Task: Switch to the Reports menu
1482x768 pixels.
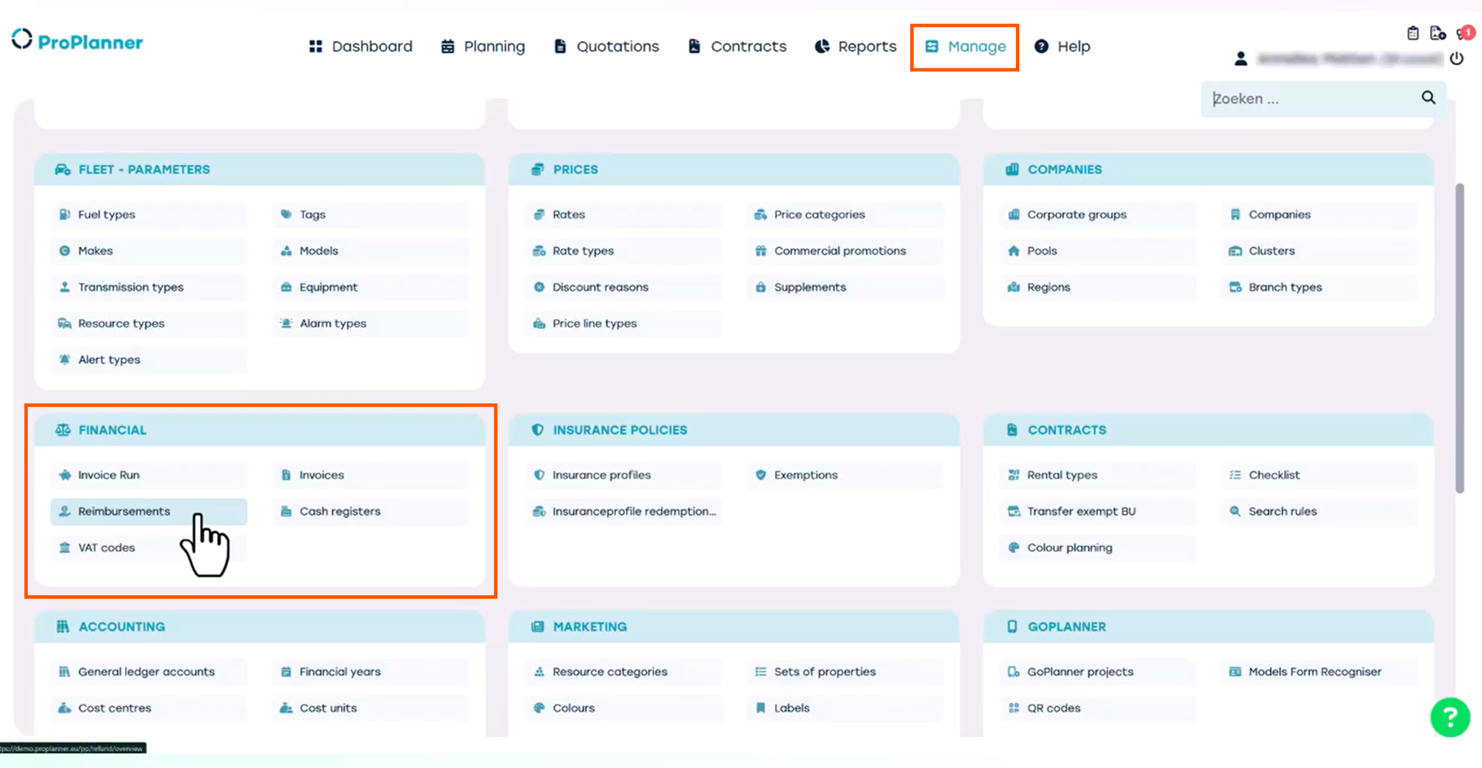Action: pyautogui.click(x=855, y=46)
